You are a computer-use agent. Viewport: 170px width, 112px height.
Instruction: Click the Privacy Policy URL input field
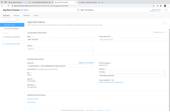click(132, 39)
